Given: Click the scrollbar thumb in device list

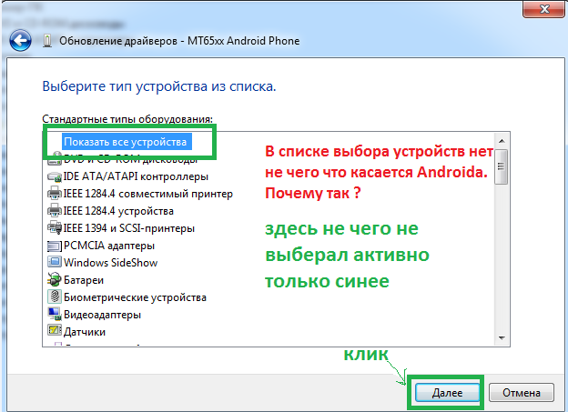Looking at the screenshot, I should 502,167.
